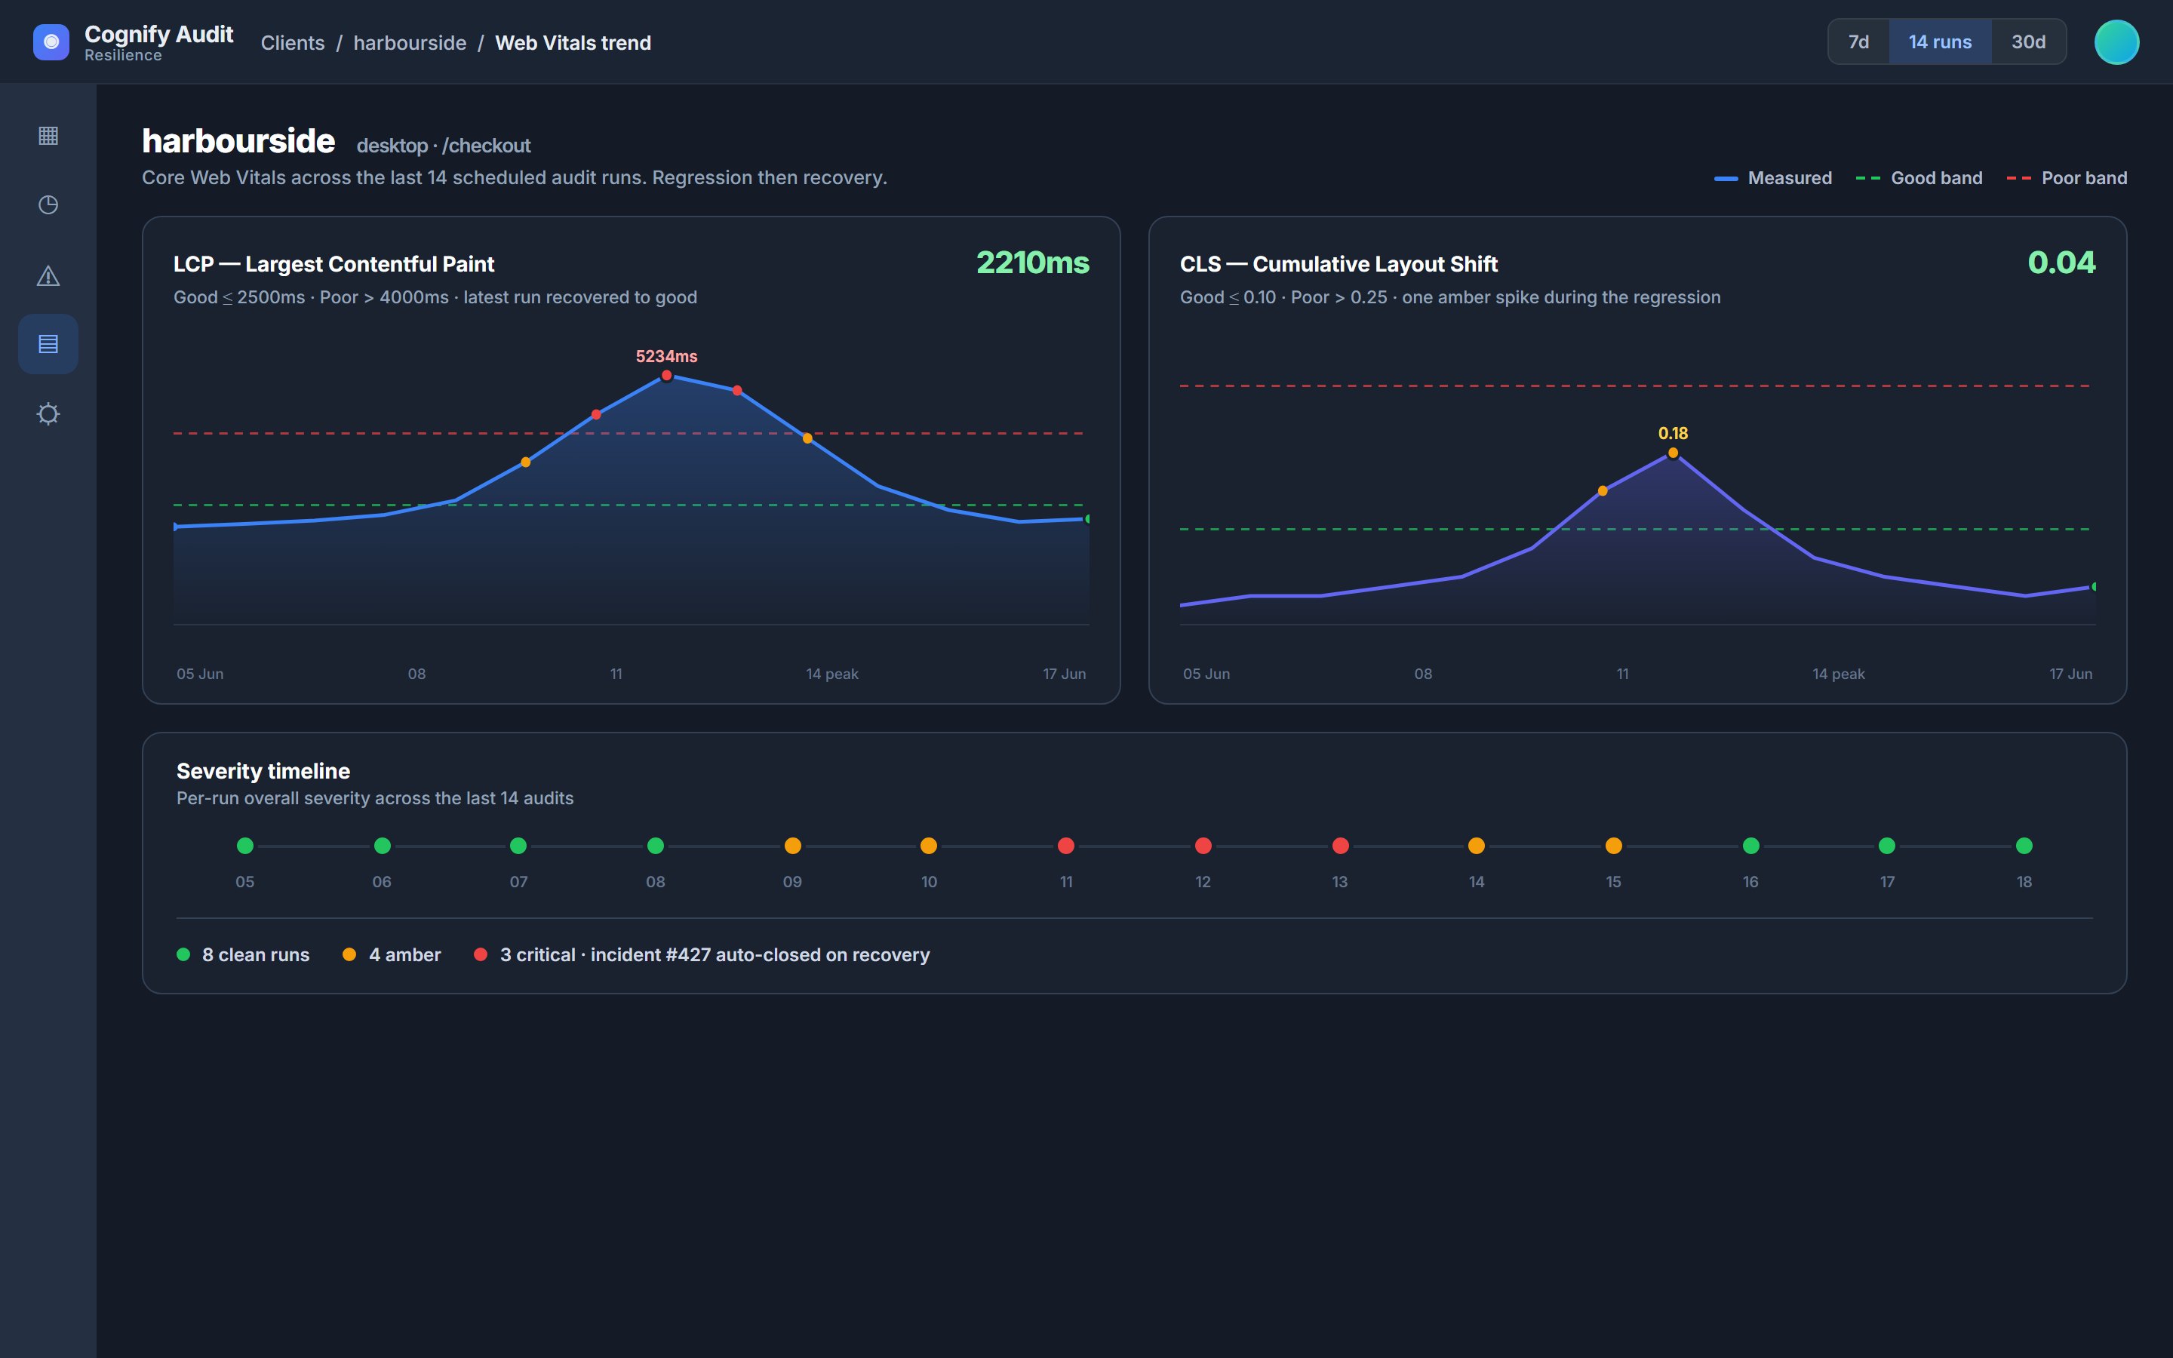Open the grid dashboard sidebar icon
The width and height of the screenshot is (2173, 1358).
coord(48,136)
